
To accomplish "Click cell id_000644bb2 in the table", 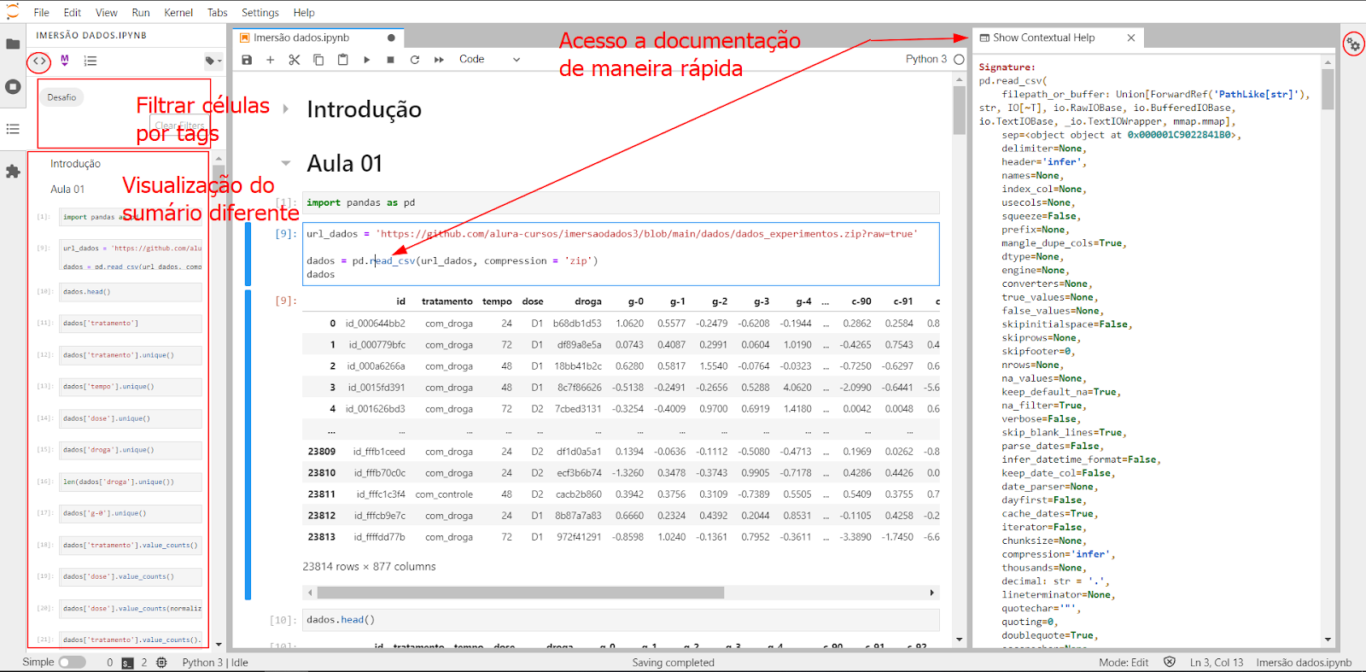I will tap(375, 324).
